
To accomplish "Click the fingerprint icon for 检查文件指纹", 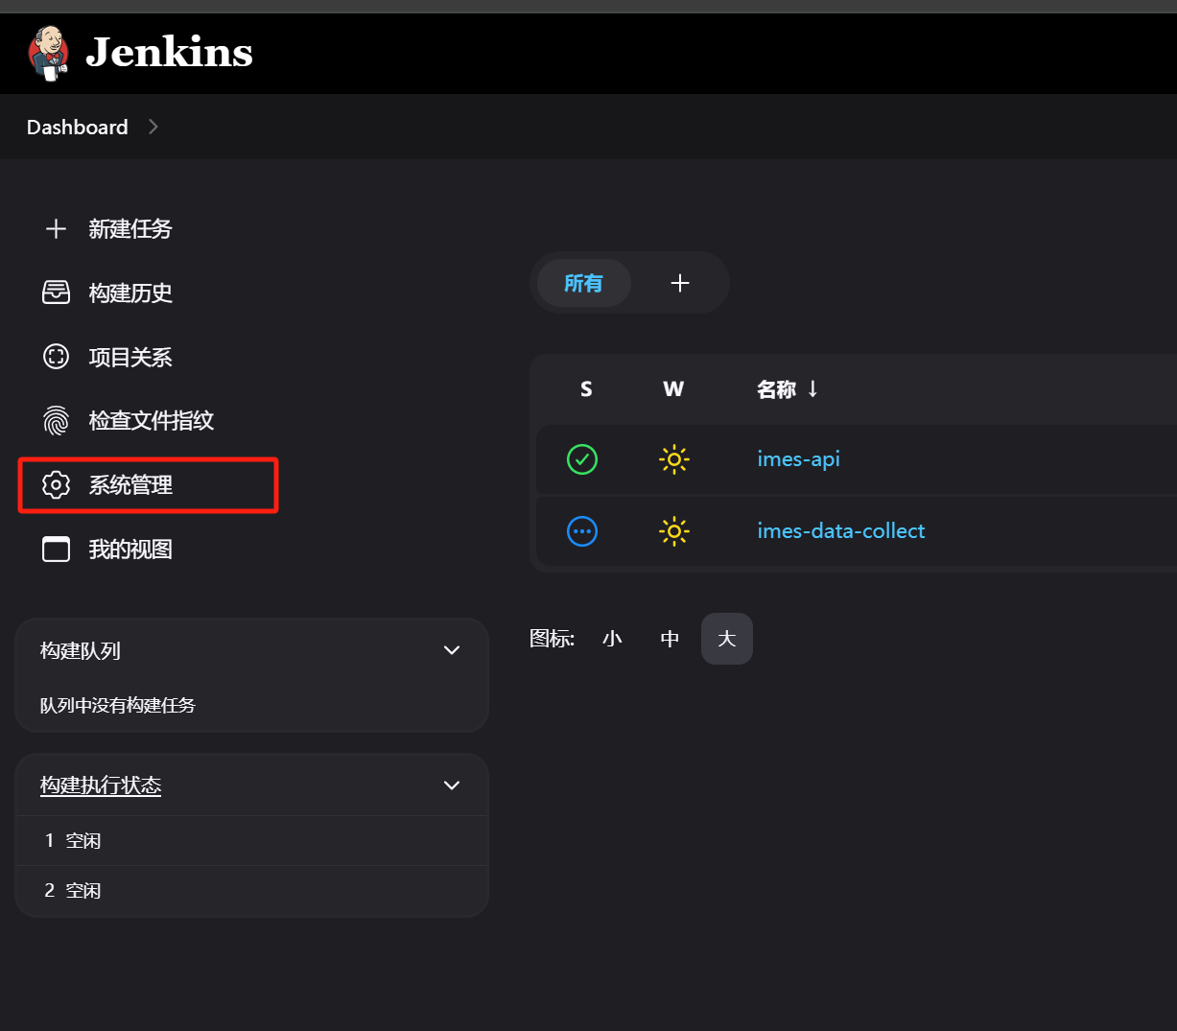I will 57,421.
